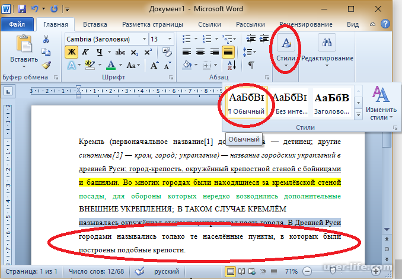Copy selection with the copy icon
The image size is (402, 279).
pyautogui.click(x=46, y=52)
